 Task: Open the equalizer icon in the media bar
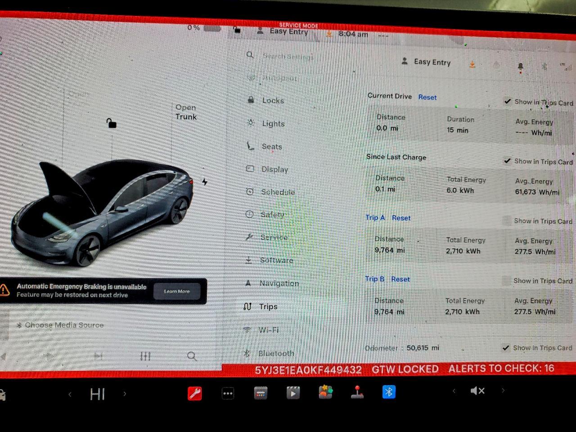coord(145,356)
